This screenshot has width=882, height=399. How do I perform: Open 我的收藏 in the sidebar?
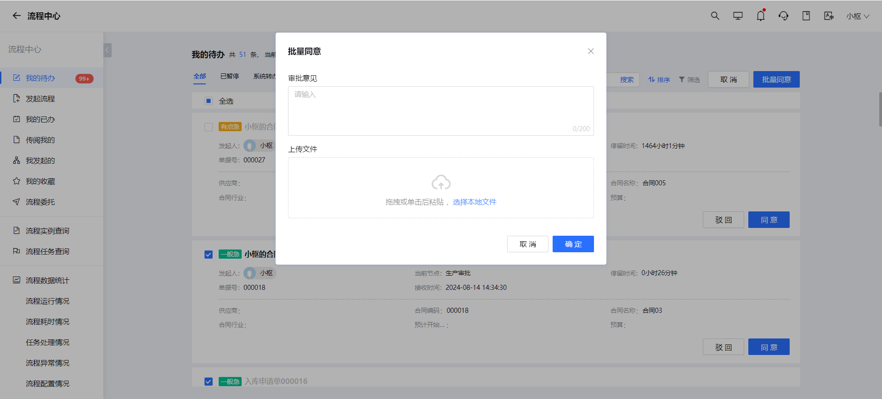click(51, 181)
